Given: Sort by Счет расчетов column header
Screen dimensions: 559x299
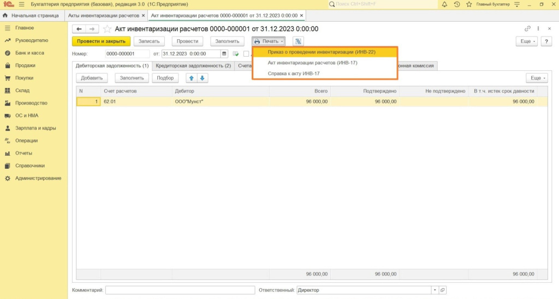Looking at the screenshot, I should [x=136, y=91].
